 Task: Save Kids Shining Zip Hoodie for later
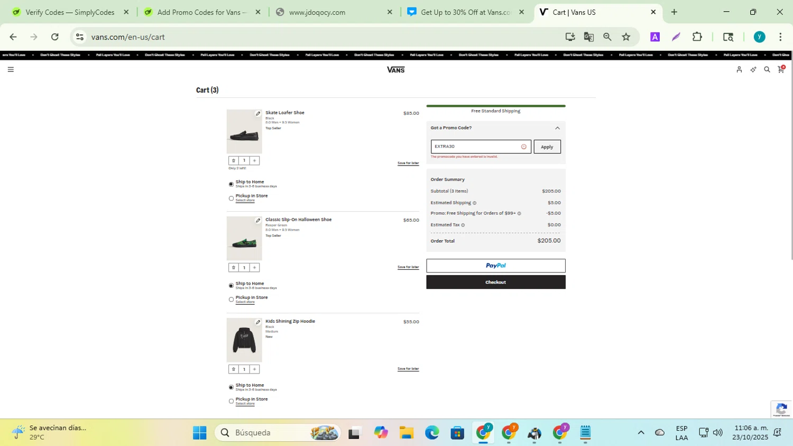click(408, 369)
